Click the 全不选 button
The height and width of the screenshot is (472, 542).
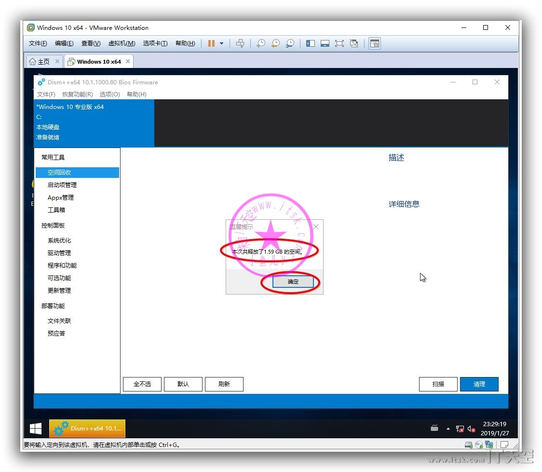(142, 384)
